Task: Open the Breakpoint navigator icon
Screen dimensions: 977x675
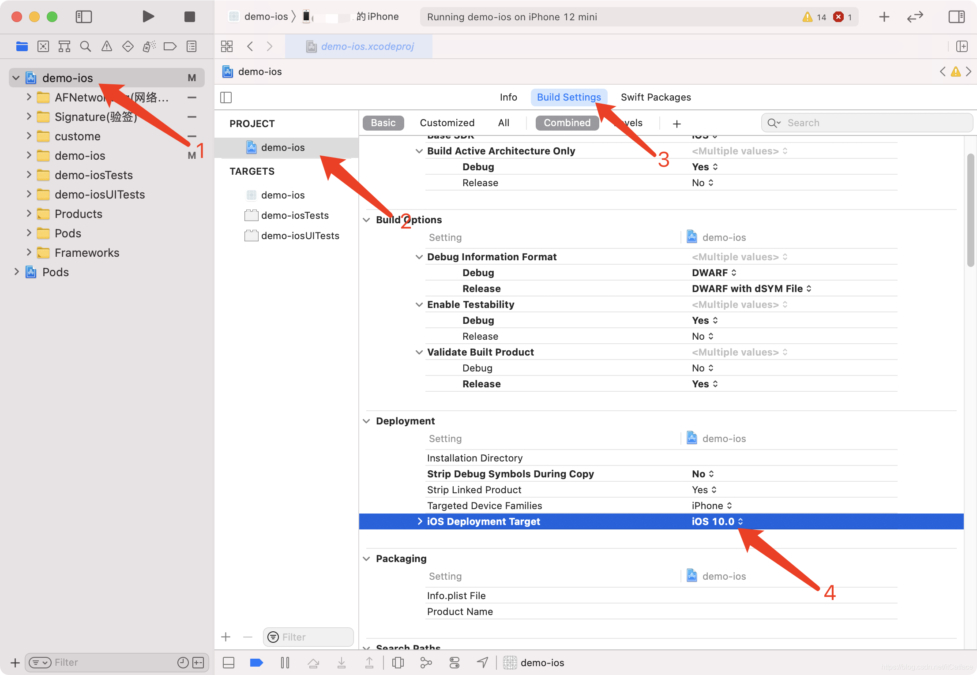Action: (x=170, y=46)
